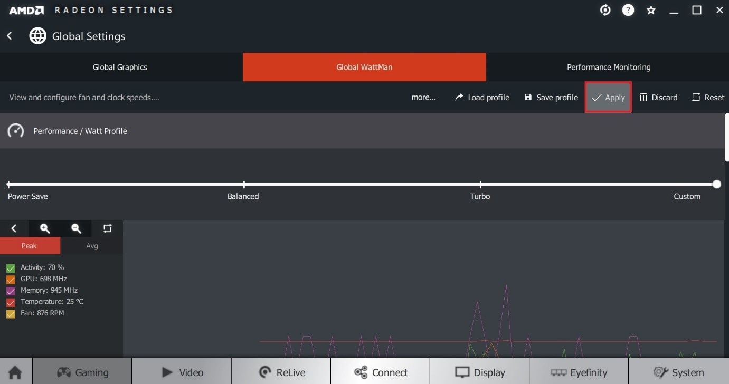
Task: Show Avg values in legend
Action: point(92,246)
